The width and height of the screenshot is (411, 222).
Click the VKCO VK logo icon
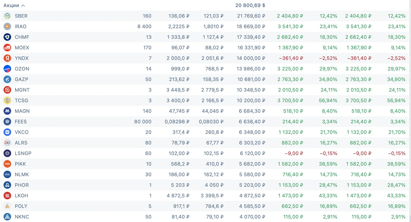click(x=7, y=132)
